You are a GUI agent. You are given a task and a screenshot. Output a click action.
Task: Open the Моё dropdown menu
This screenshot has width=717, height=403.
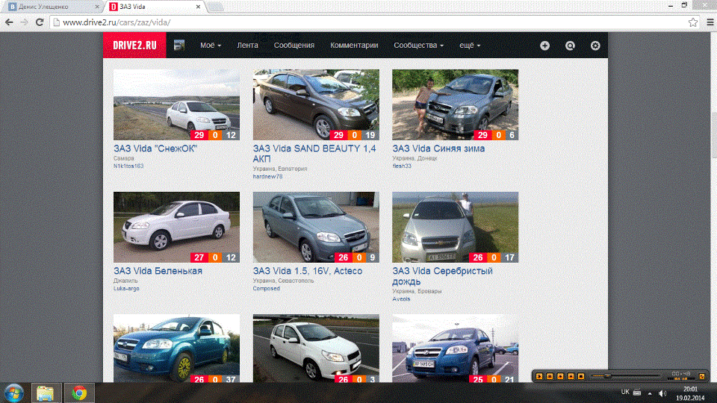click(211, 46)
